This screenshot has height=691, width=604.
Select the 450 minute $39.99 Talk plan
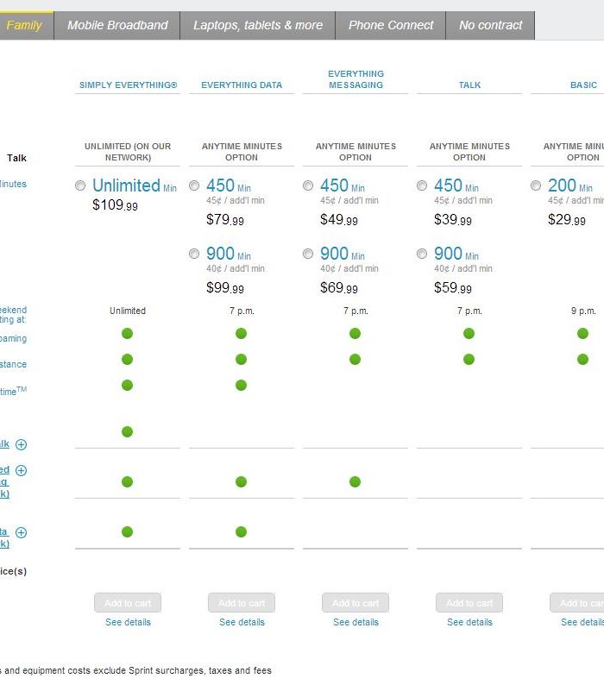tap(422, 185)
